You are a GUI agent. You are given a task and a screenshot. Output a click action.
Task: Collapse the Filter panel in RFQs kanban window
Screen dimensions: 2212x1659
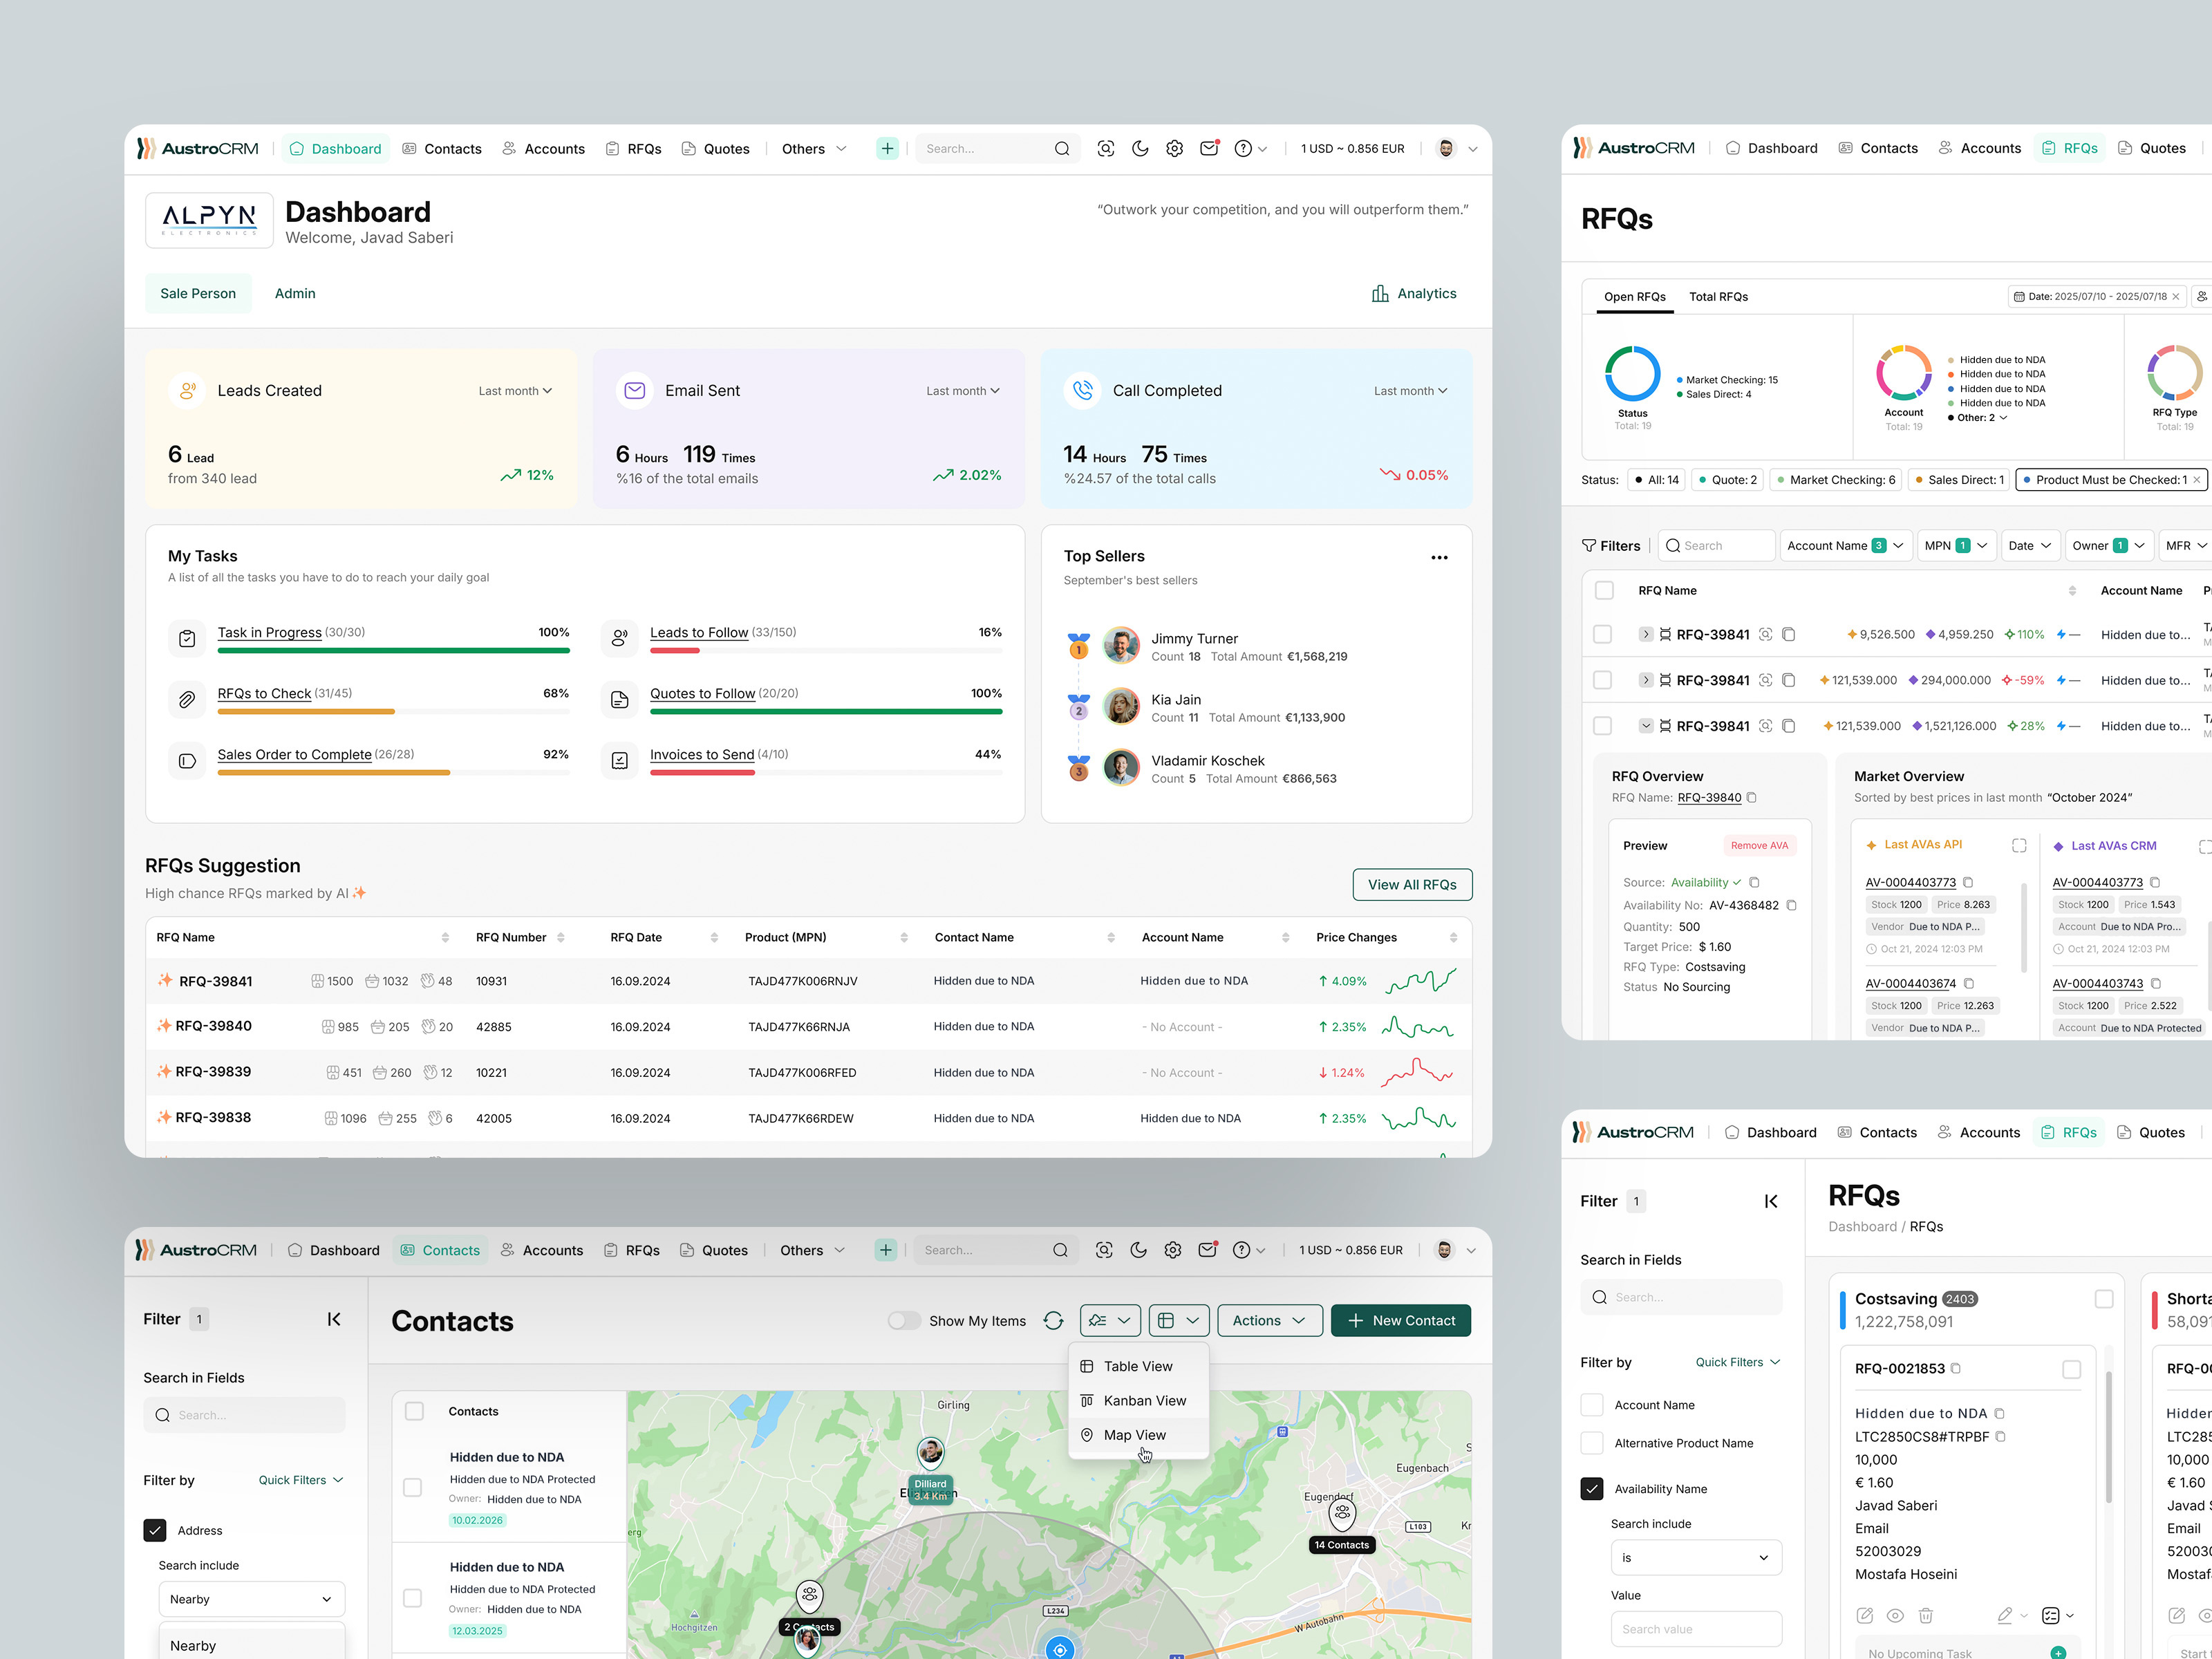[1771, 1201]
